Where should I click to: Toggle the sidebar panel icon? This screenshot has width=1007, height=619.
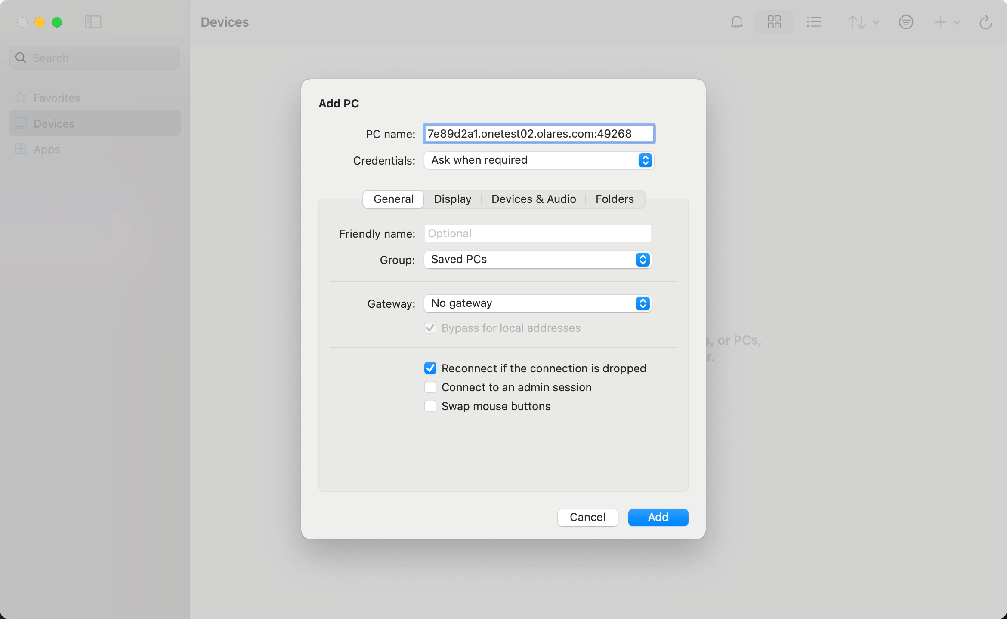(93, 22)
